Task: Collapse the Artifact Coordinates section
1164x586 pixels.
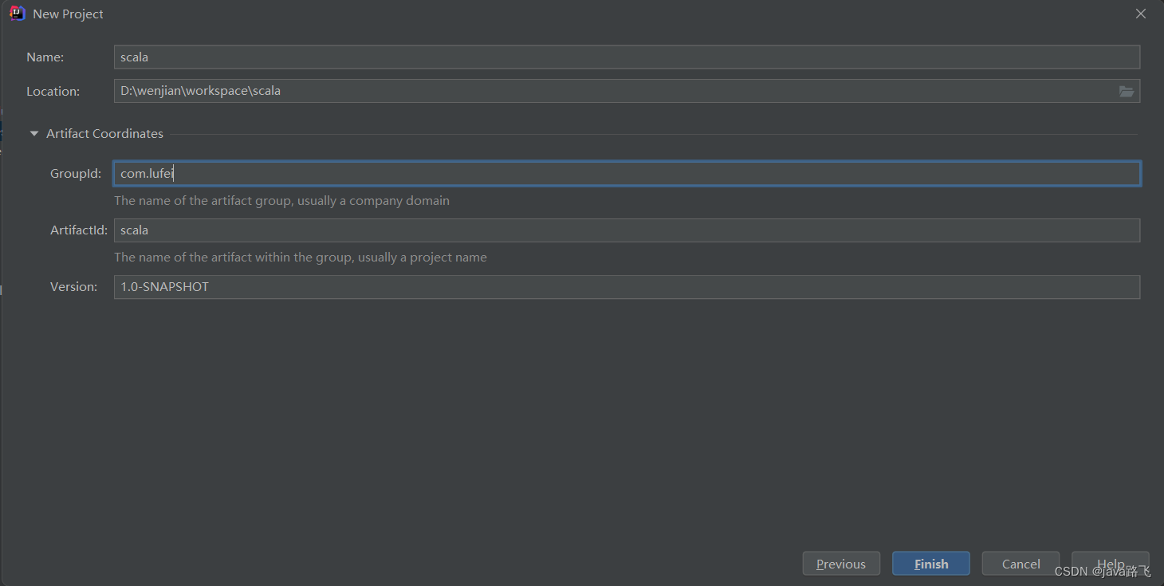Action: [34, 134]
